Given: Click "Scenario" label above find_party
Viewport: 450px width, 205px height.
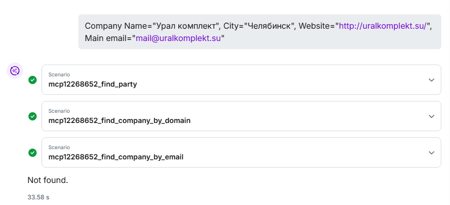Looking at the screenshot, I should pos(59,74).
